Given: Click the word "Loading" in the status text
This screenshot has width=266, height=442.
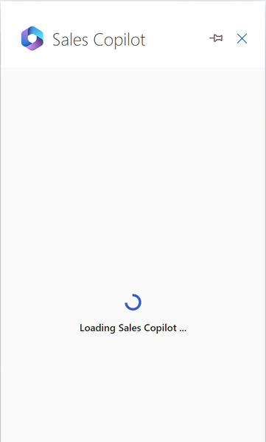Looking at the screenshot, I should [97, 328].
